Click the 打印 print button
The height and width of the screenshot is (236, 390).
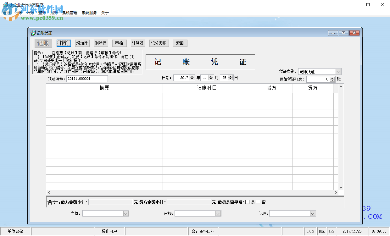[x=64, y=43]
